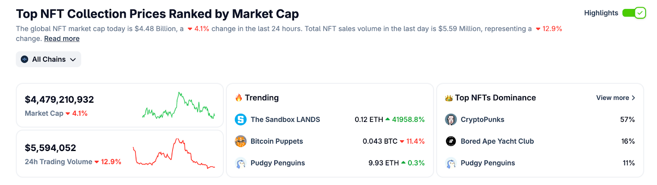Click the Trending fire icon
This screenshot has width=657, height=185.
[239, 98]
